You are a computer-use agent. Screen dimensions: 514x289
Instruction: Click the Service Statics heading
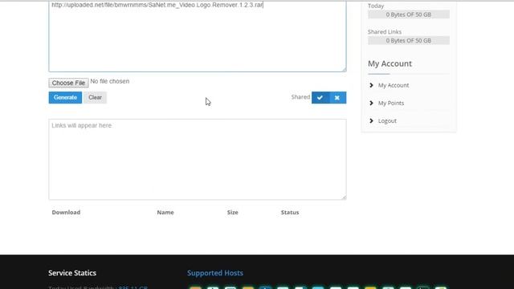(72, 273)
